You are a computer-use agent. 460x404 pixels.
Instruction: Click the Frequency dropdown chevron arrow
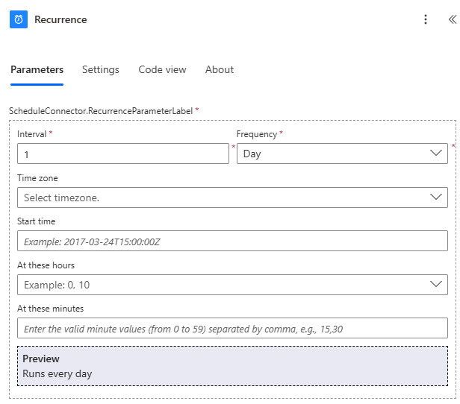pos(436,154)
